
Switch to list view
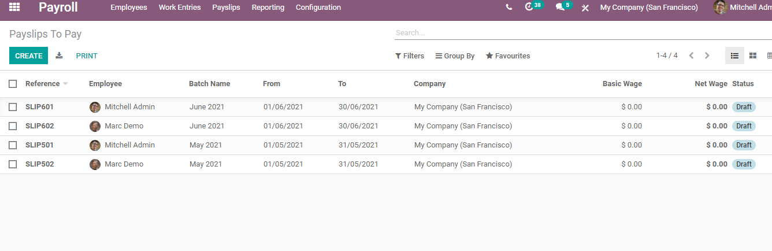735,56
